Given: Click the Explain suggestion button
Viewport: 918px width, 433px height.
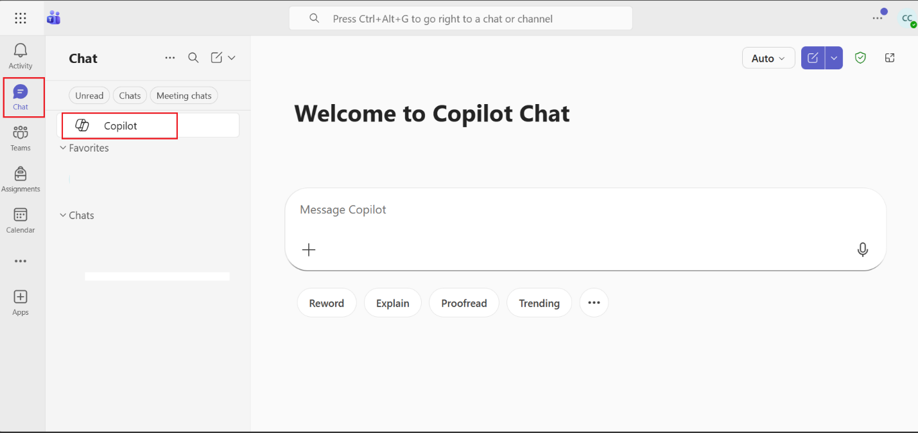Looking at the screenshot, I should click(393, 303).
